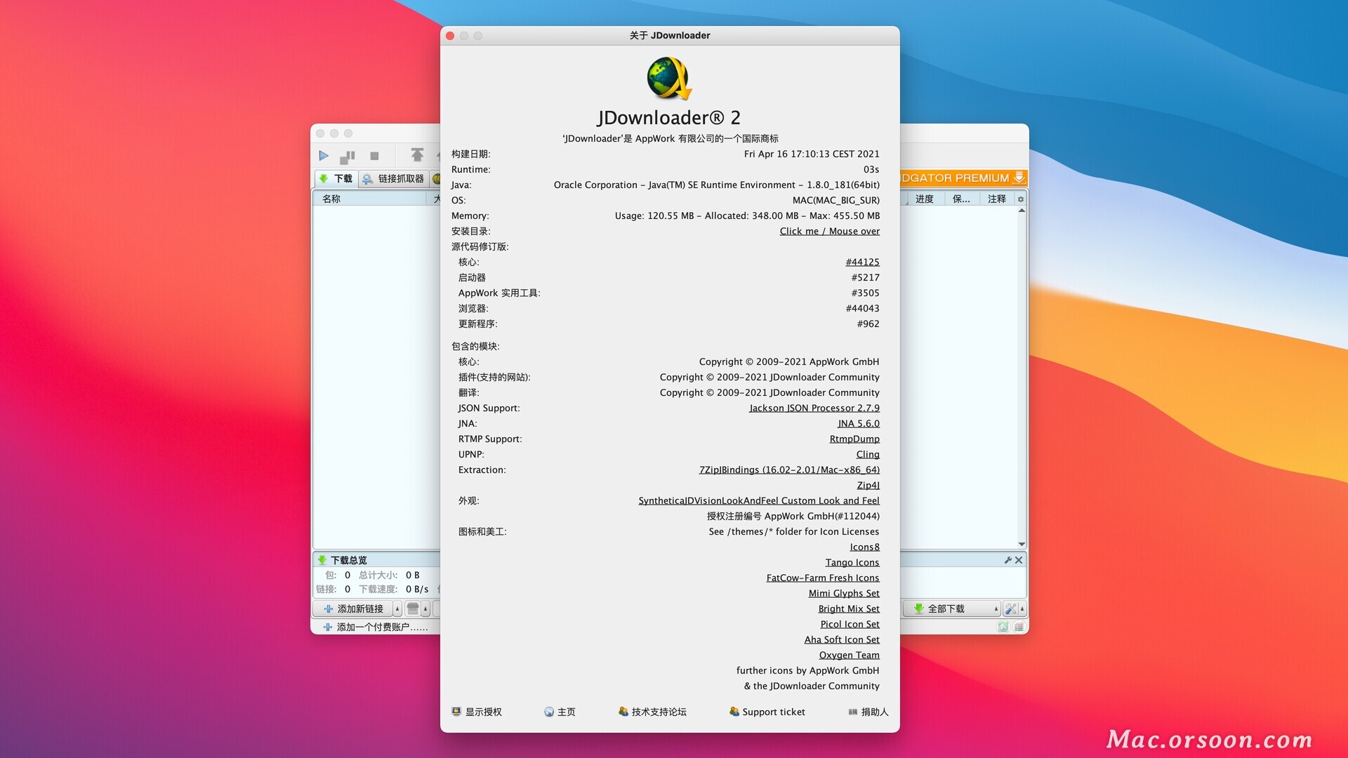
Task: Click the 显示授权 button
Action: [477, 712]
